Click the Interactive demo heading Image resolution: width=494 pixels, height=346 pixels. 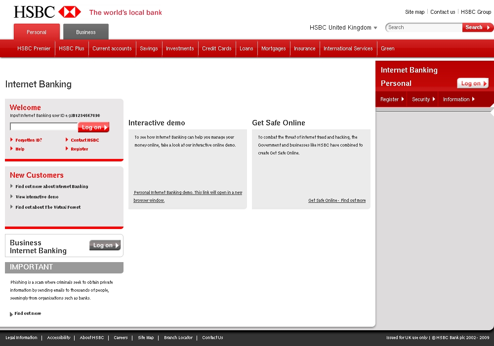(157, 123)
